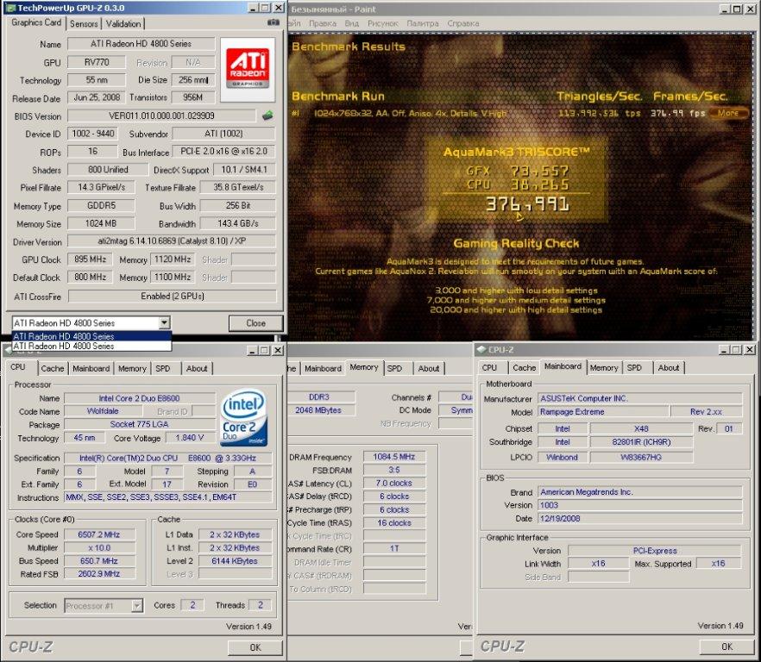
Task: Open the Вид menu in Paint
Action: click(352, 23)
